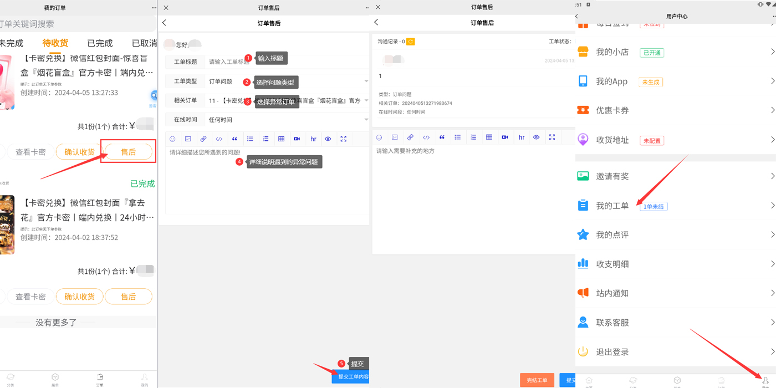Insert hr line in the ticket reply editor
The width and height of the screenshot is (776, 388).
click(522, 137)
